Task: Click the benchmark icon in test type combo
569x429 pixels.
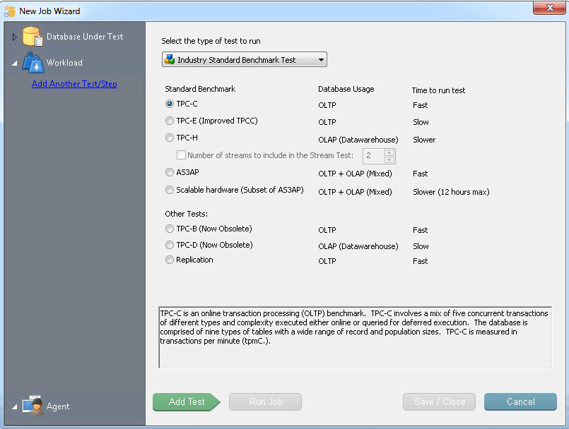Action: tap(170, 60)
